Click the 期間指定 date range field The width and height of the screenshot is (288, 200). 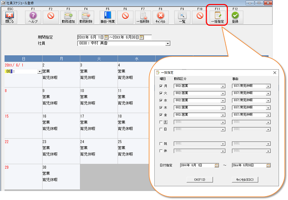pos(114,37)
